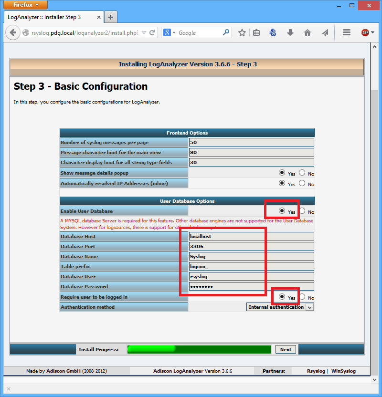Select No for Enable User Database
Screen dimensions: 382x397
point(302,211)
